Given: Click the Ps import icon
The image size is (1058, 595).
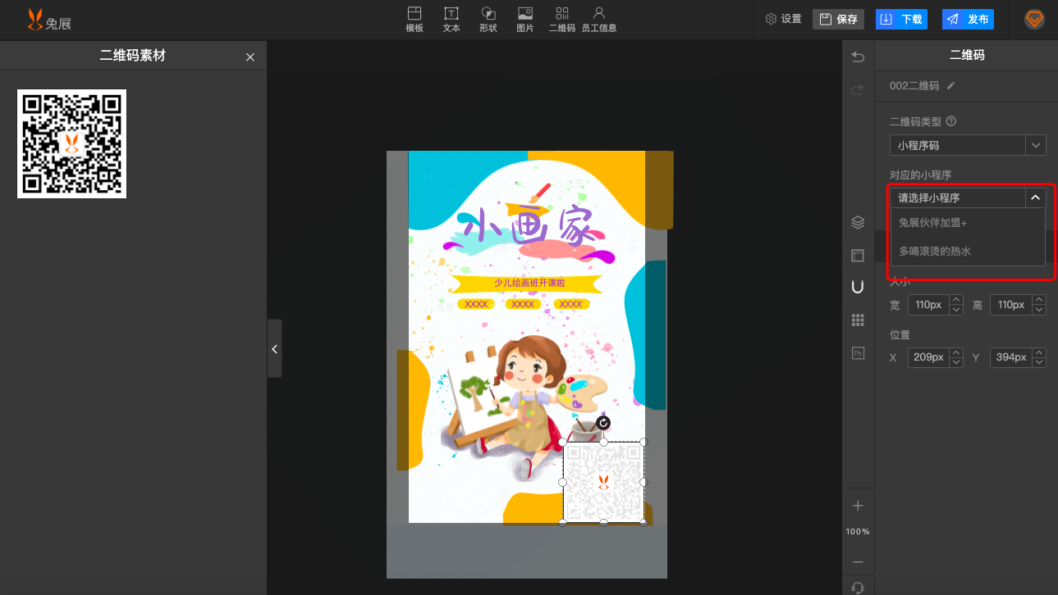Looking at the screenshot, I should (x=858, y=353).
